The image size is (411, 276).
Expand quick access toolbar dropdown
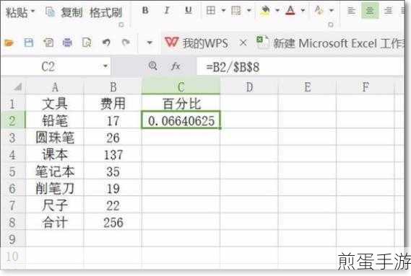150,43
